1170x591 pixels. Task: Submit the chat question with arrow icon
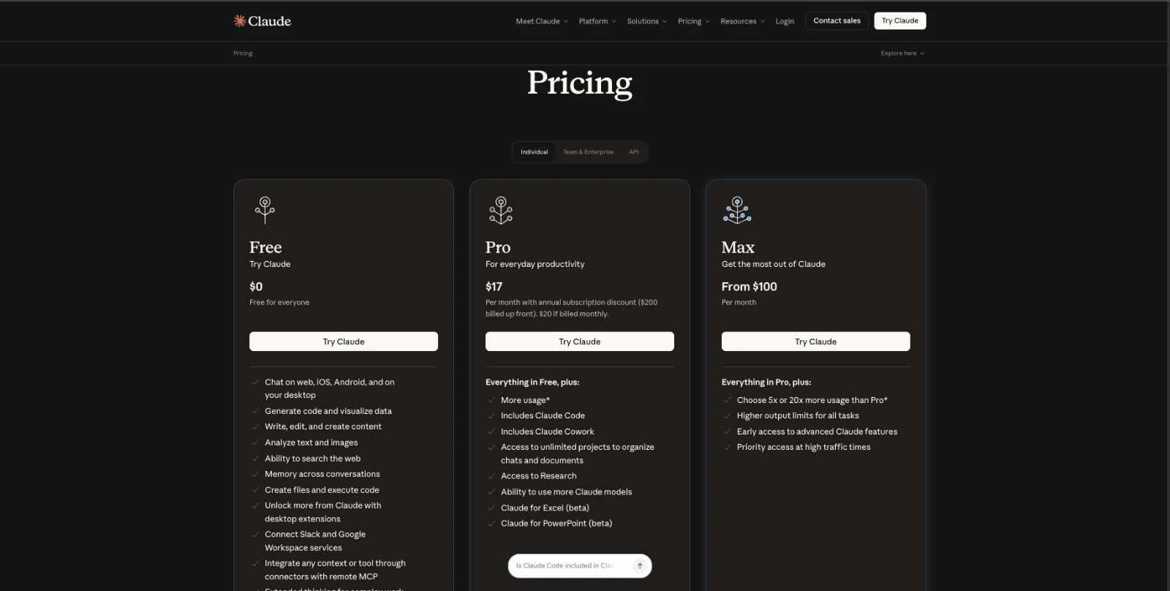pos(640,565)
